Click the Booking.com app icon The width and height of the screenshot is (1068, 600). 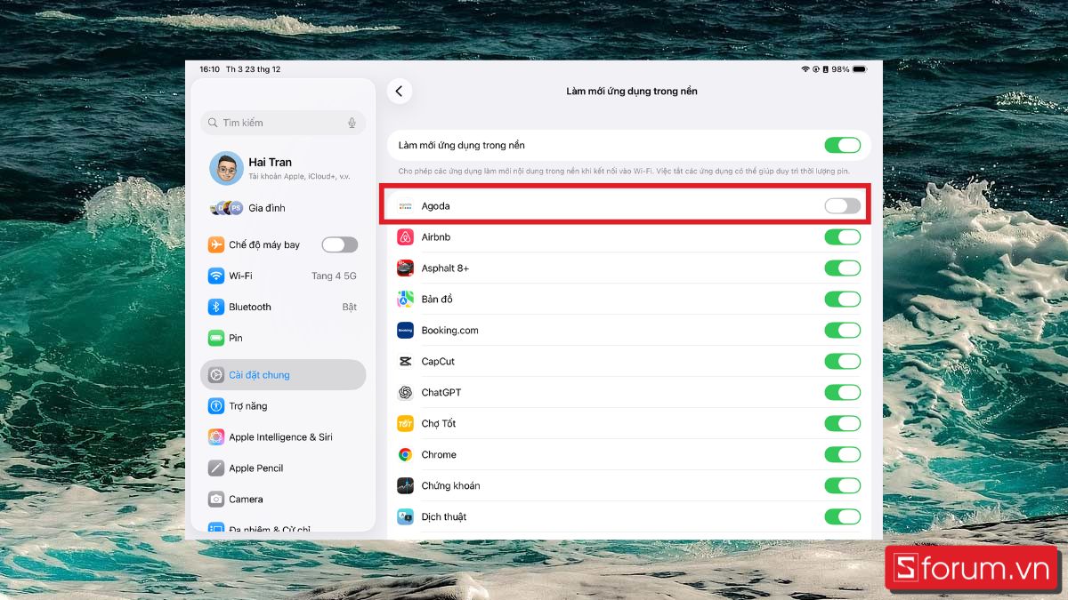click(405, 331)
